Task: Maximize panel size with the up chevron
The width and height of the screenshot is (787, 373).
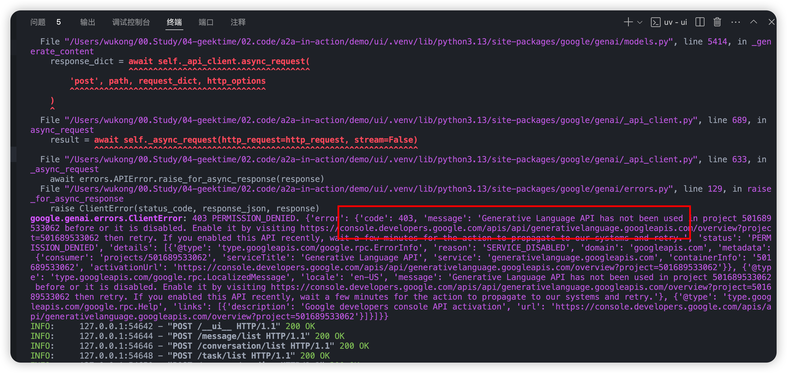Action: pyautogui.click(x=754, y=22)
